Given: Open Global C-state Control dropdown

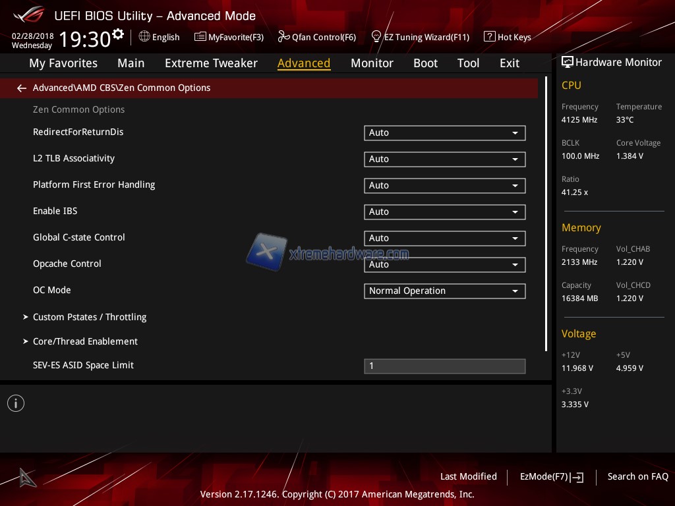Looking at the screenshot, I should (444, 239).
